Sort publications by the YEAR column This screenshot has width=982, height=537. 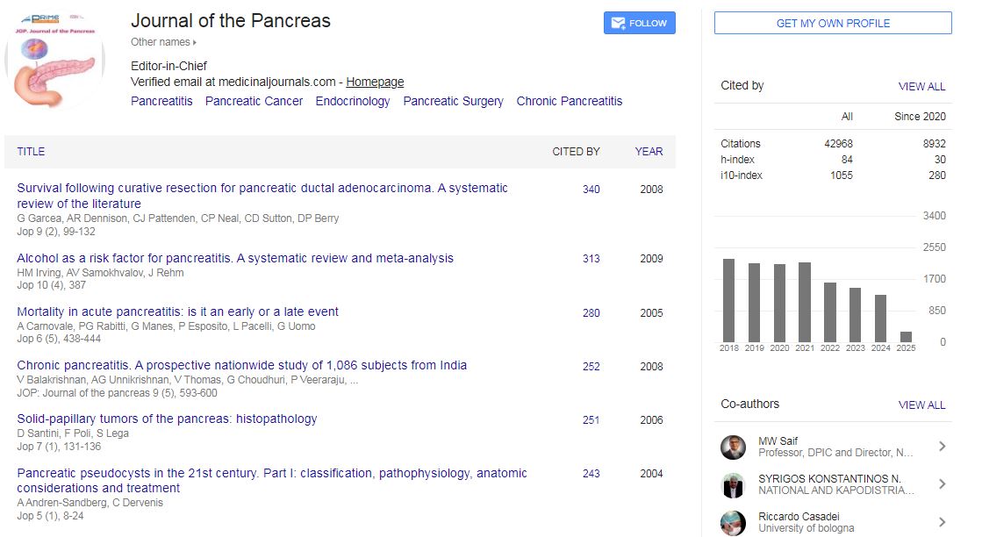[x=649, y=152]
